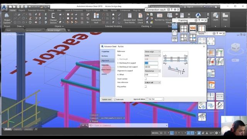Click the arched truss icon in palette sidebar
This screenshot has height=139, width=247.
(174, 32)
